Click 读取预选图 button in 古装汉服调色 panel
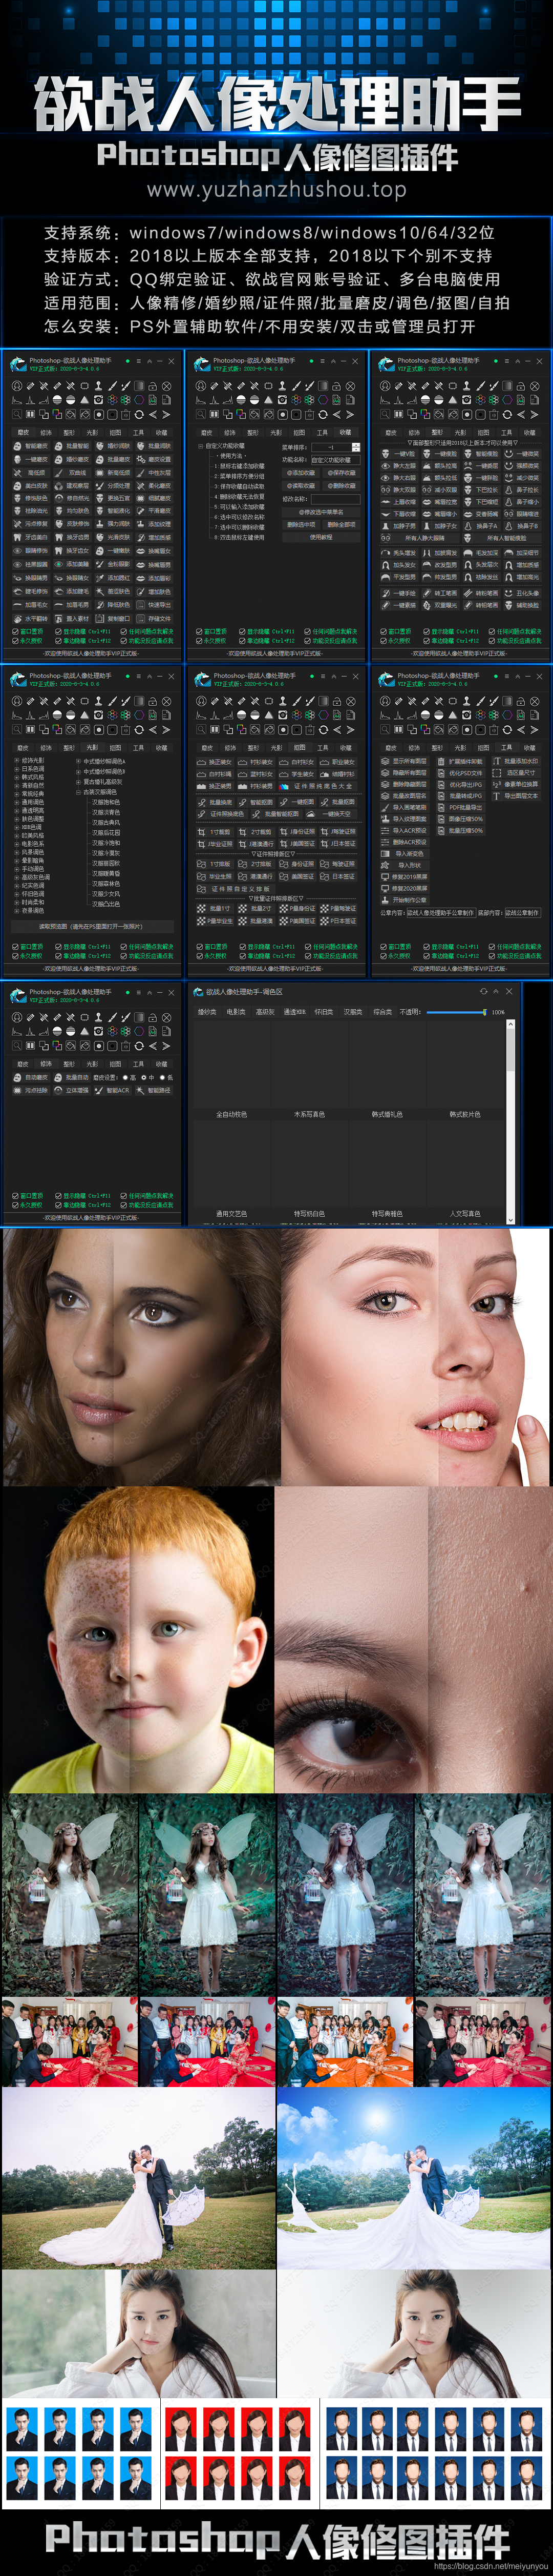Image resolution: width=553 pixels, height=2576 pixels. pyautogui.click(x=93, y=927)
